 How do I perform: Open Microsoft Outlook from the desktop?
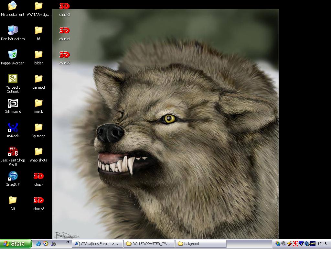[13, 79]
